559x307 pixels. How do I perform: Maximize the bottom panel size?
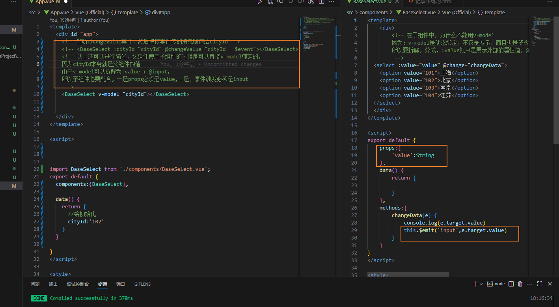tap(540, 284)
